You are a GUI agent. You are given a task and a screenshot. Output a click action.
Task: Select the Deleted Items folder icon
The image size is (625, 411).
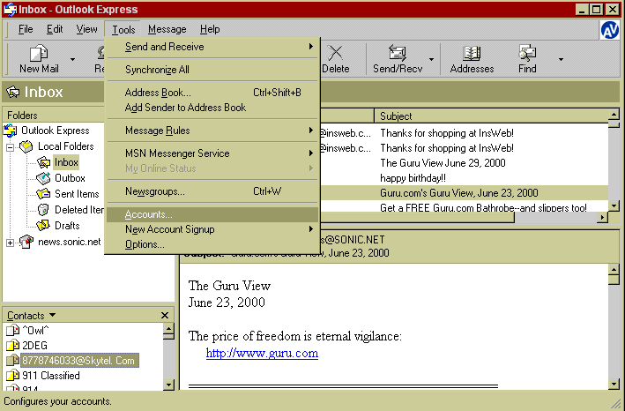43,210
